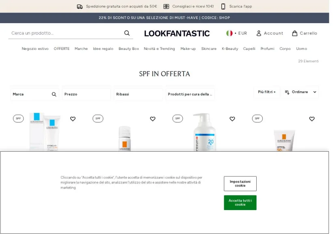Click Consigliaci e ricevi 10€ link

pos(193,6)
